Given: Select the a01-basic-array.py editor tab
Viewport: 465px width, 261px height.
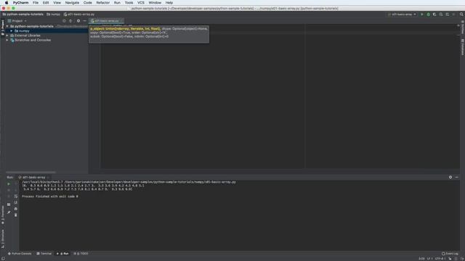Looking at the screenshot, I should [106, 21].
